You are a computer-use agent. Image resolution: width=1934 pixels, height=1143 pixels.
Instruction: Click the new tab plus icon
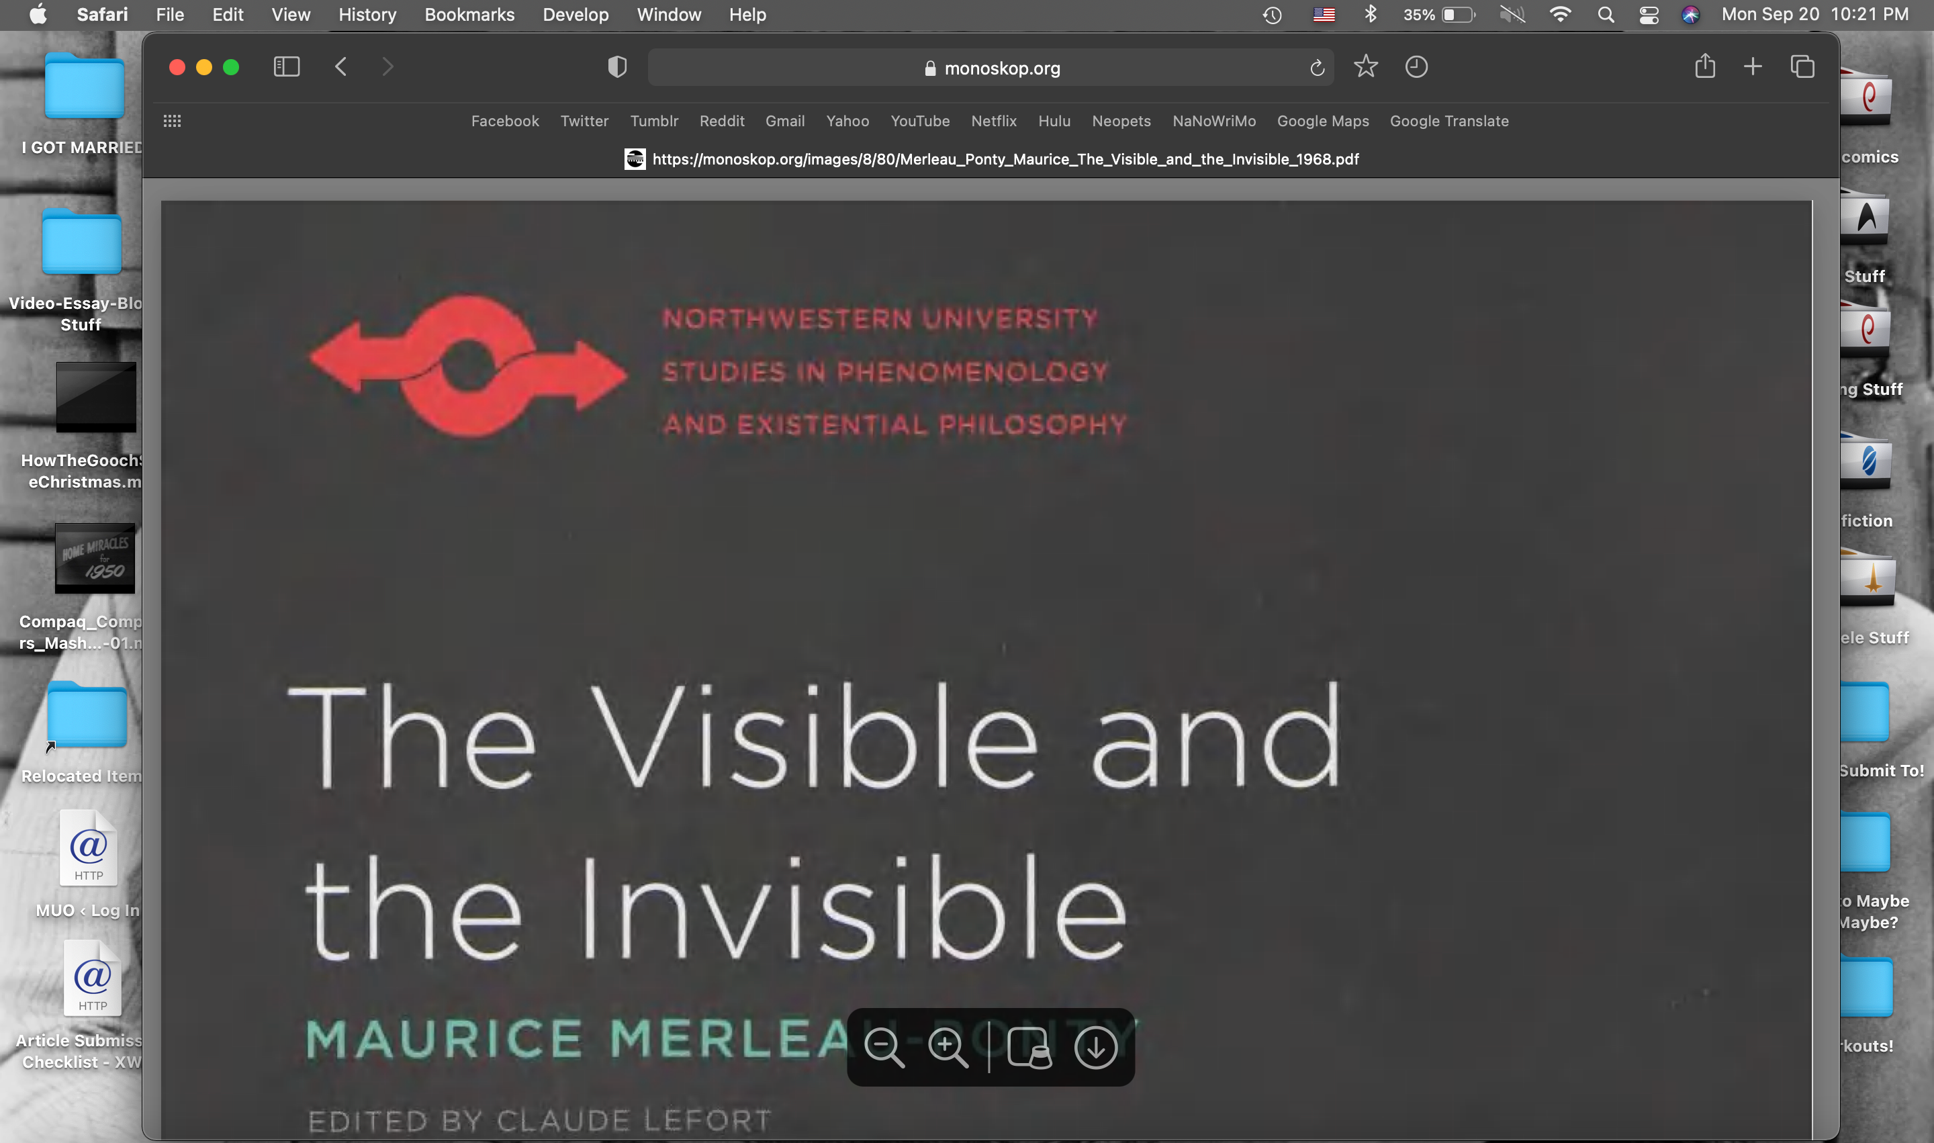coord(1753,66)
